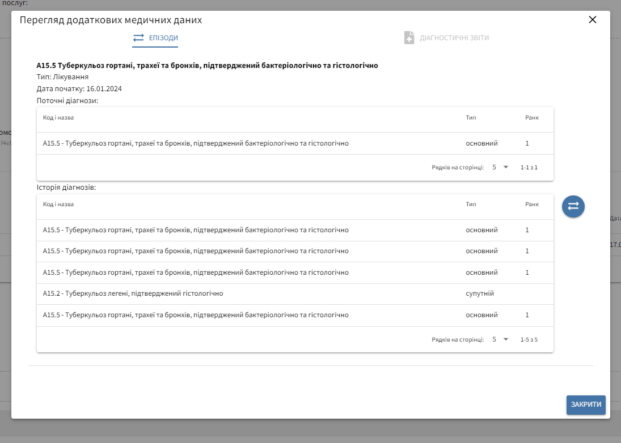The width and height of the screenshot is (621, 443).
Task: Select the Епізоди tab label
Action: [x=163, y=38]
